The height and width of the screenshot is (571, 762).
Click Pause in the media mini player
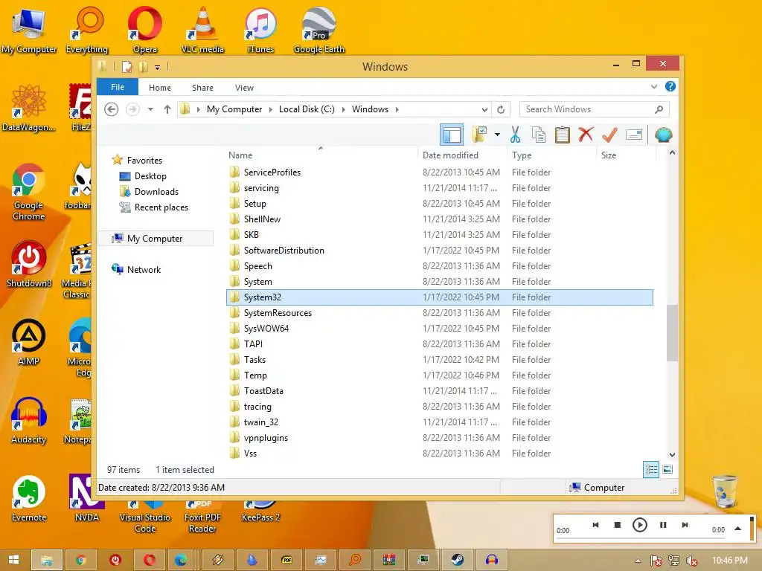[x=663, y=525]
